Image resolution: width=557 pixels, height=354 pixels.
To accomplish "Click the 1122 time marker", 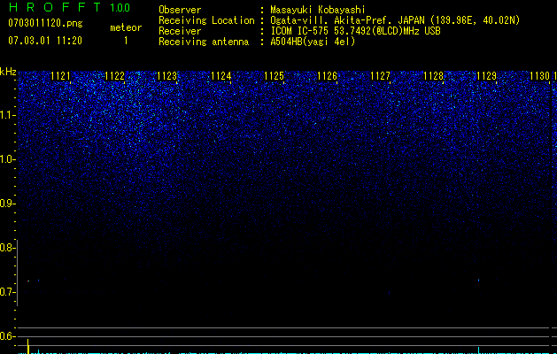I will tap(115, 76).
